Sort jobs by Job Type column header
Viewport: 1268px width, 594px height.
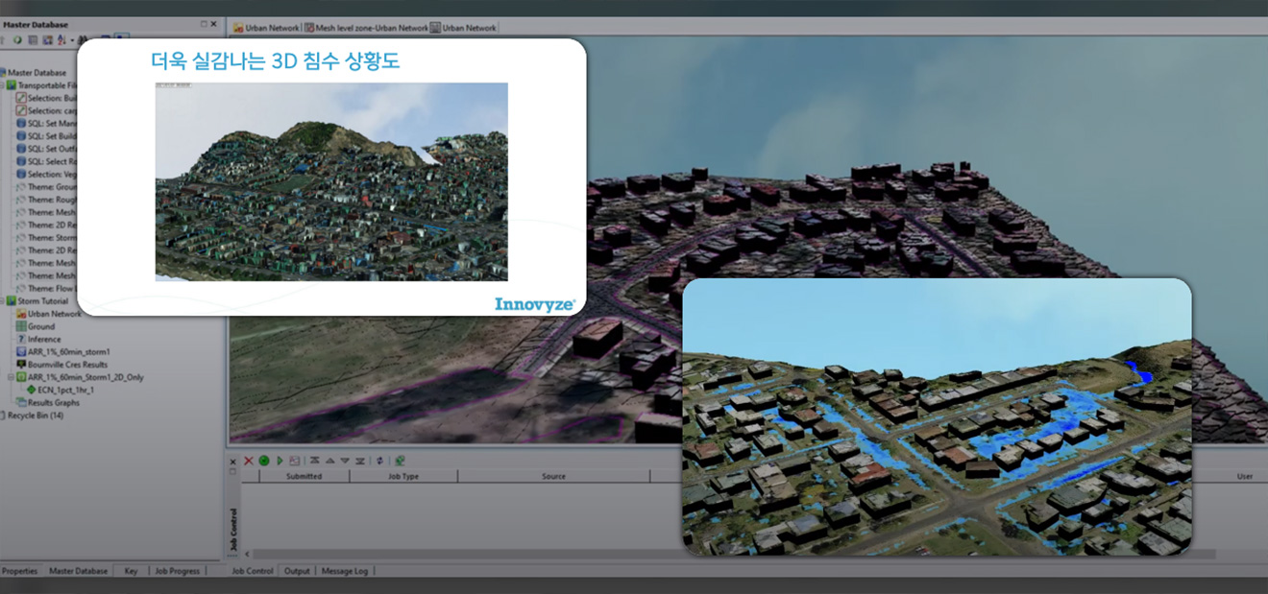(403, 476)
